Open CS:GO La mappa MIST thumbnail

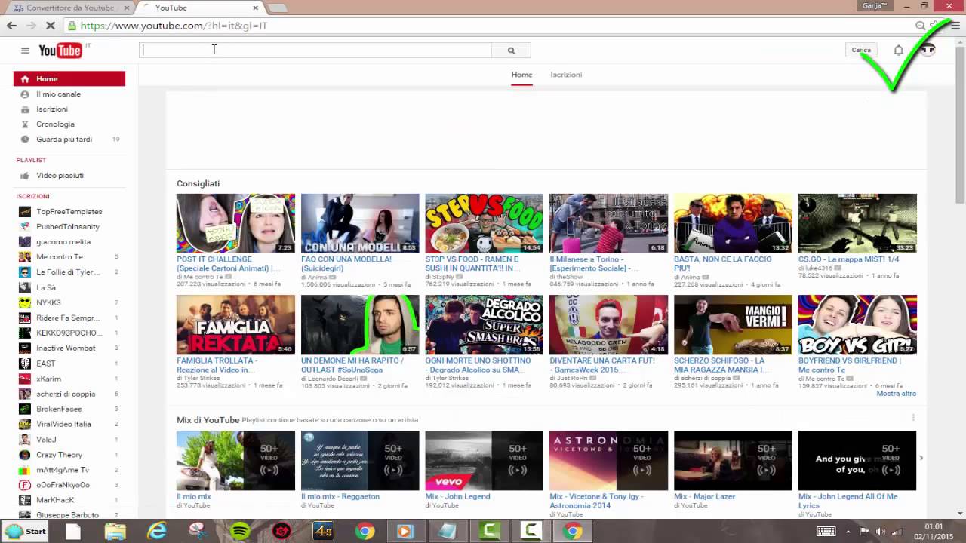(x=857, y=223)
